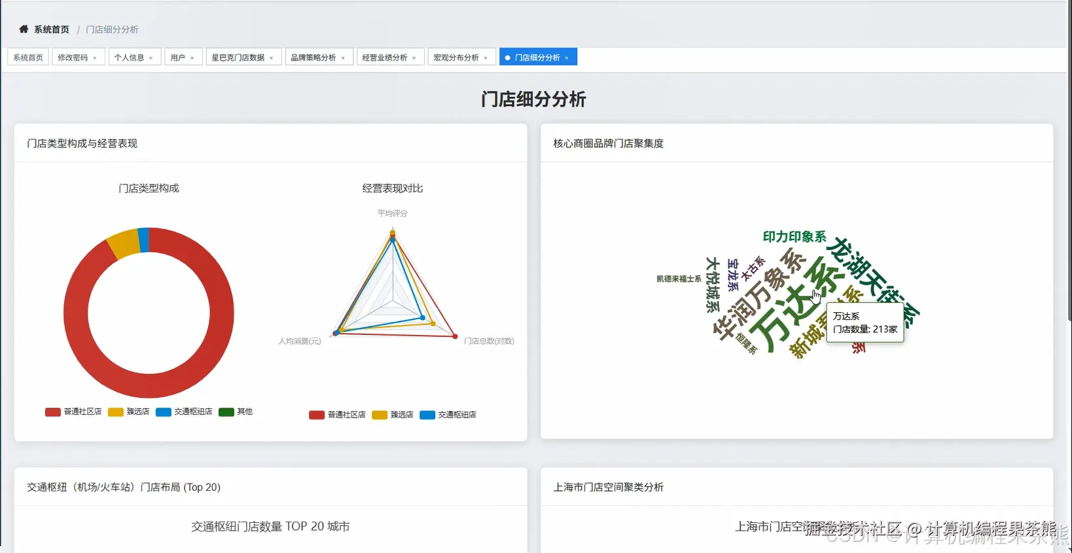Image resolution: width=1072 pixels, height=553 pixels.
Task: Open 系统首页 breadcrumb link
Action: pyautogui.click(x=52, y=29)
